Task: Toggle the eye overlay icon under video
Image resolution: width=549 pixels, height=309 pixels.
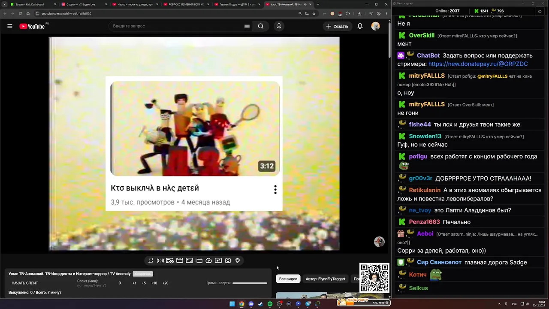Action: pyautogui.click(x=170, y=261)
